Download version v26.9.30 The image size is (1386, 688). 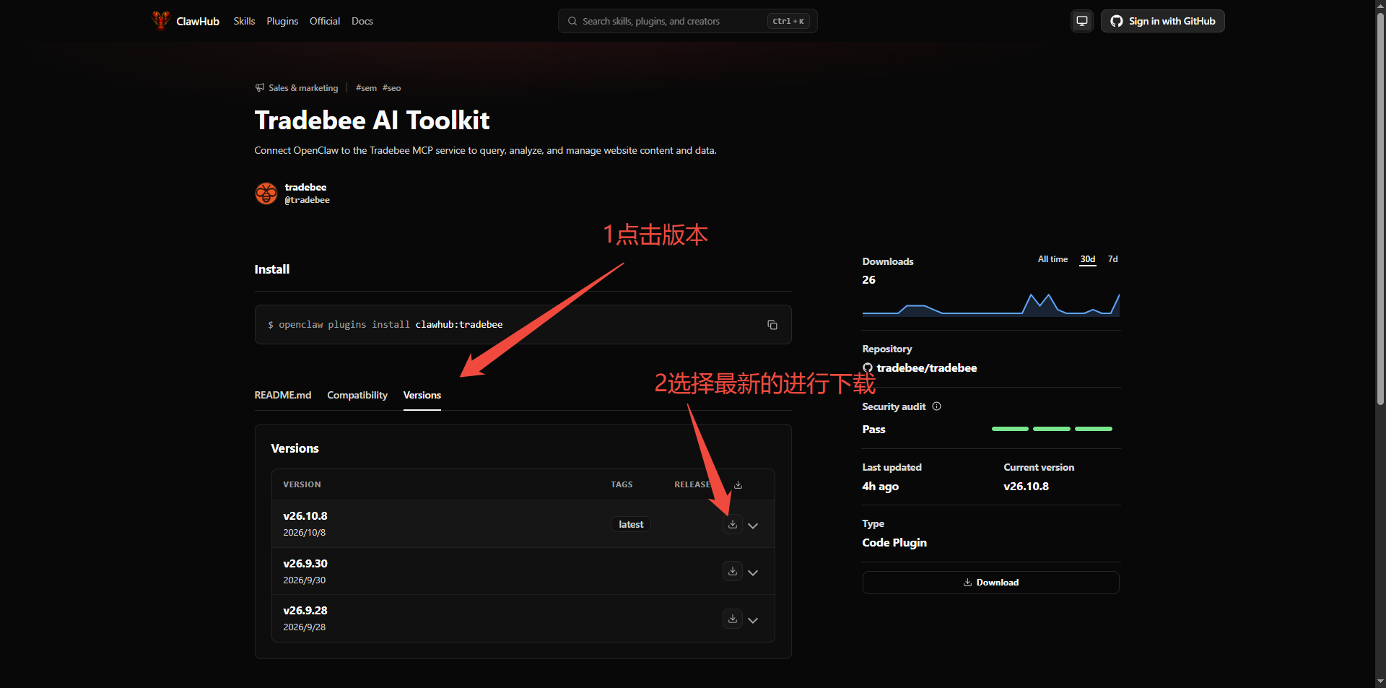click(x=732, y=571)
